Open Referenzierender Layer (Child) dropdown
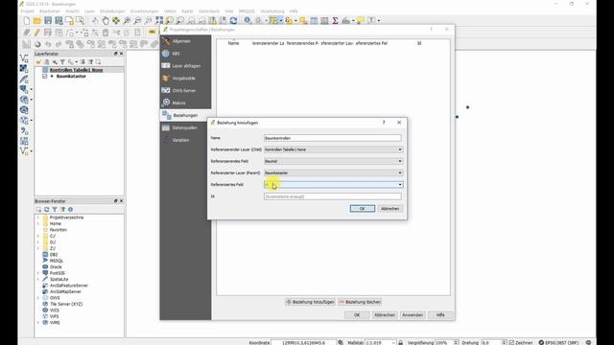The height and width of the screenshot is (345, 614). click(x=333, y=149)
